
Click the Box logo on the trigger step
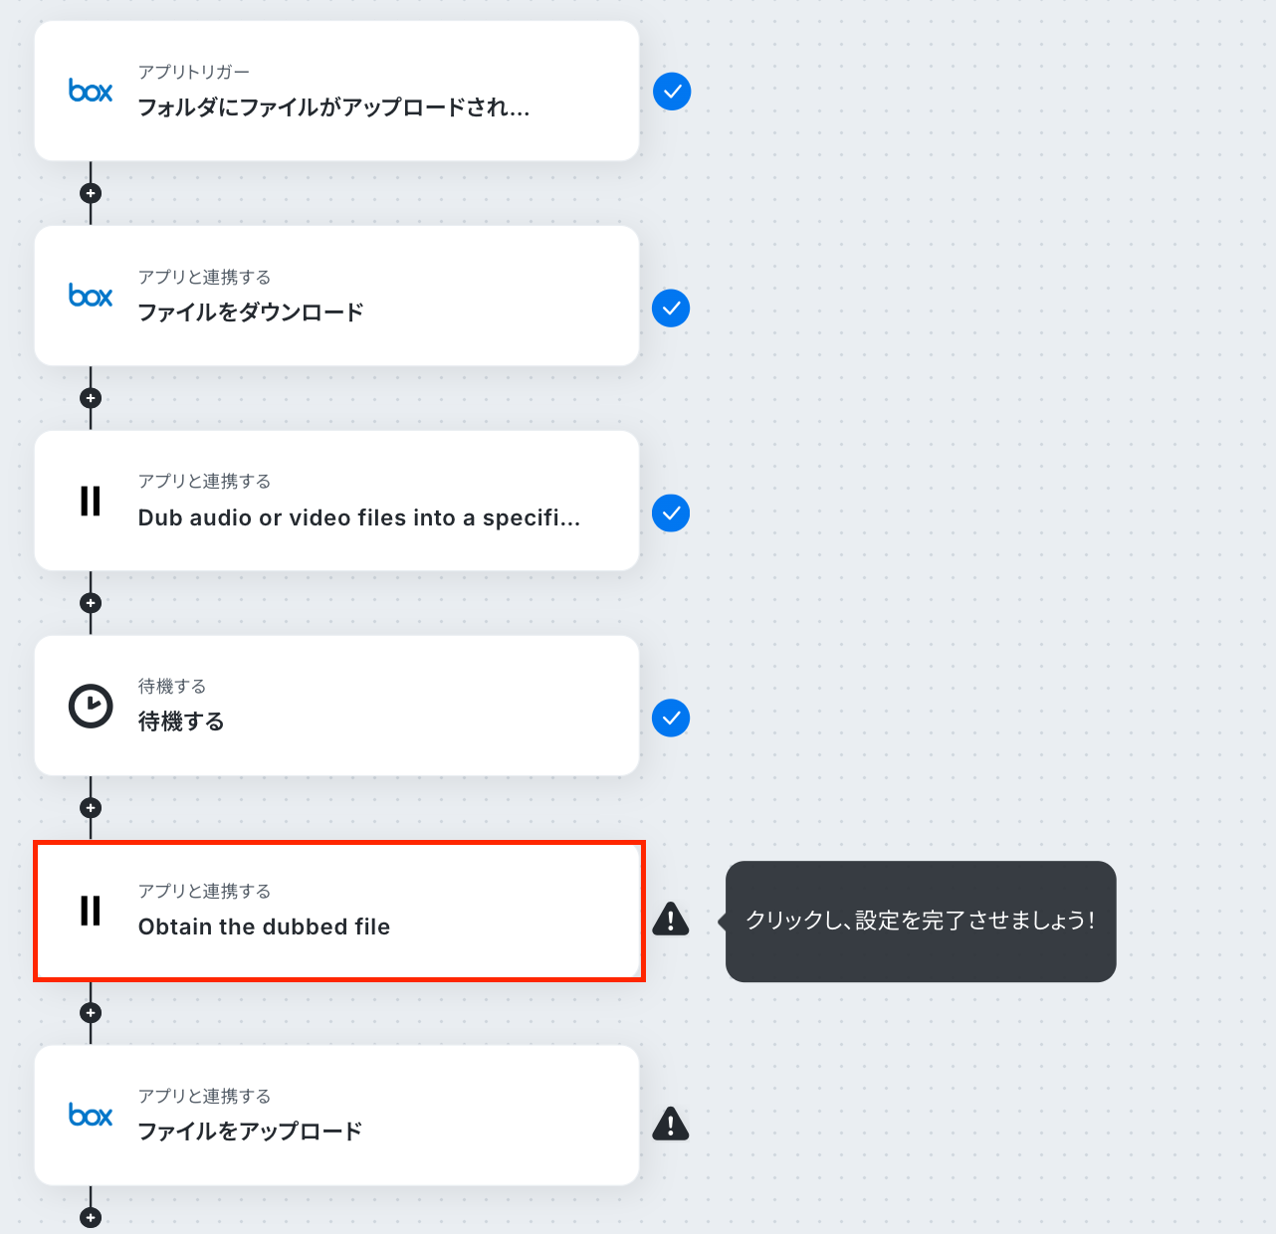(91, 91)
